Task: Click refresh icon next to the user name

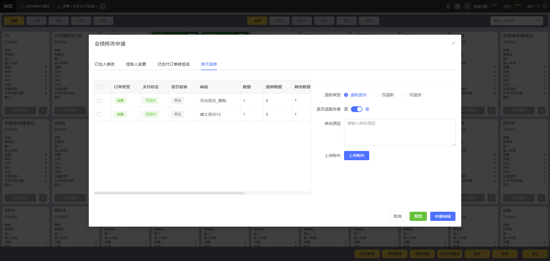Action: [103, 6]
